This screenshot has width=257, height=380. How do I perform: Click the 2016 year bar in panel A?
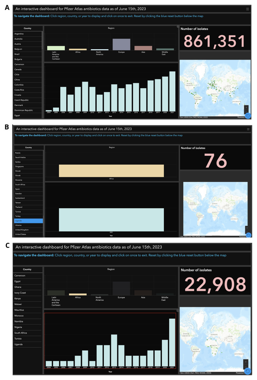[x=136, y=97]
